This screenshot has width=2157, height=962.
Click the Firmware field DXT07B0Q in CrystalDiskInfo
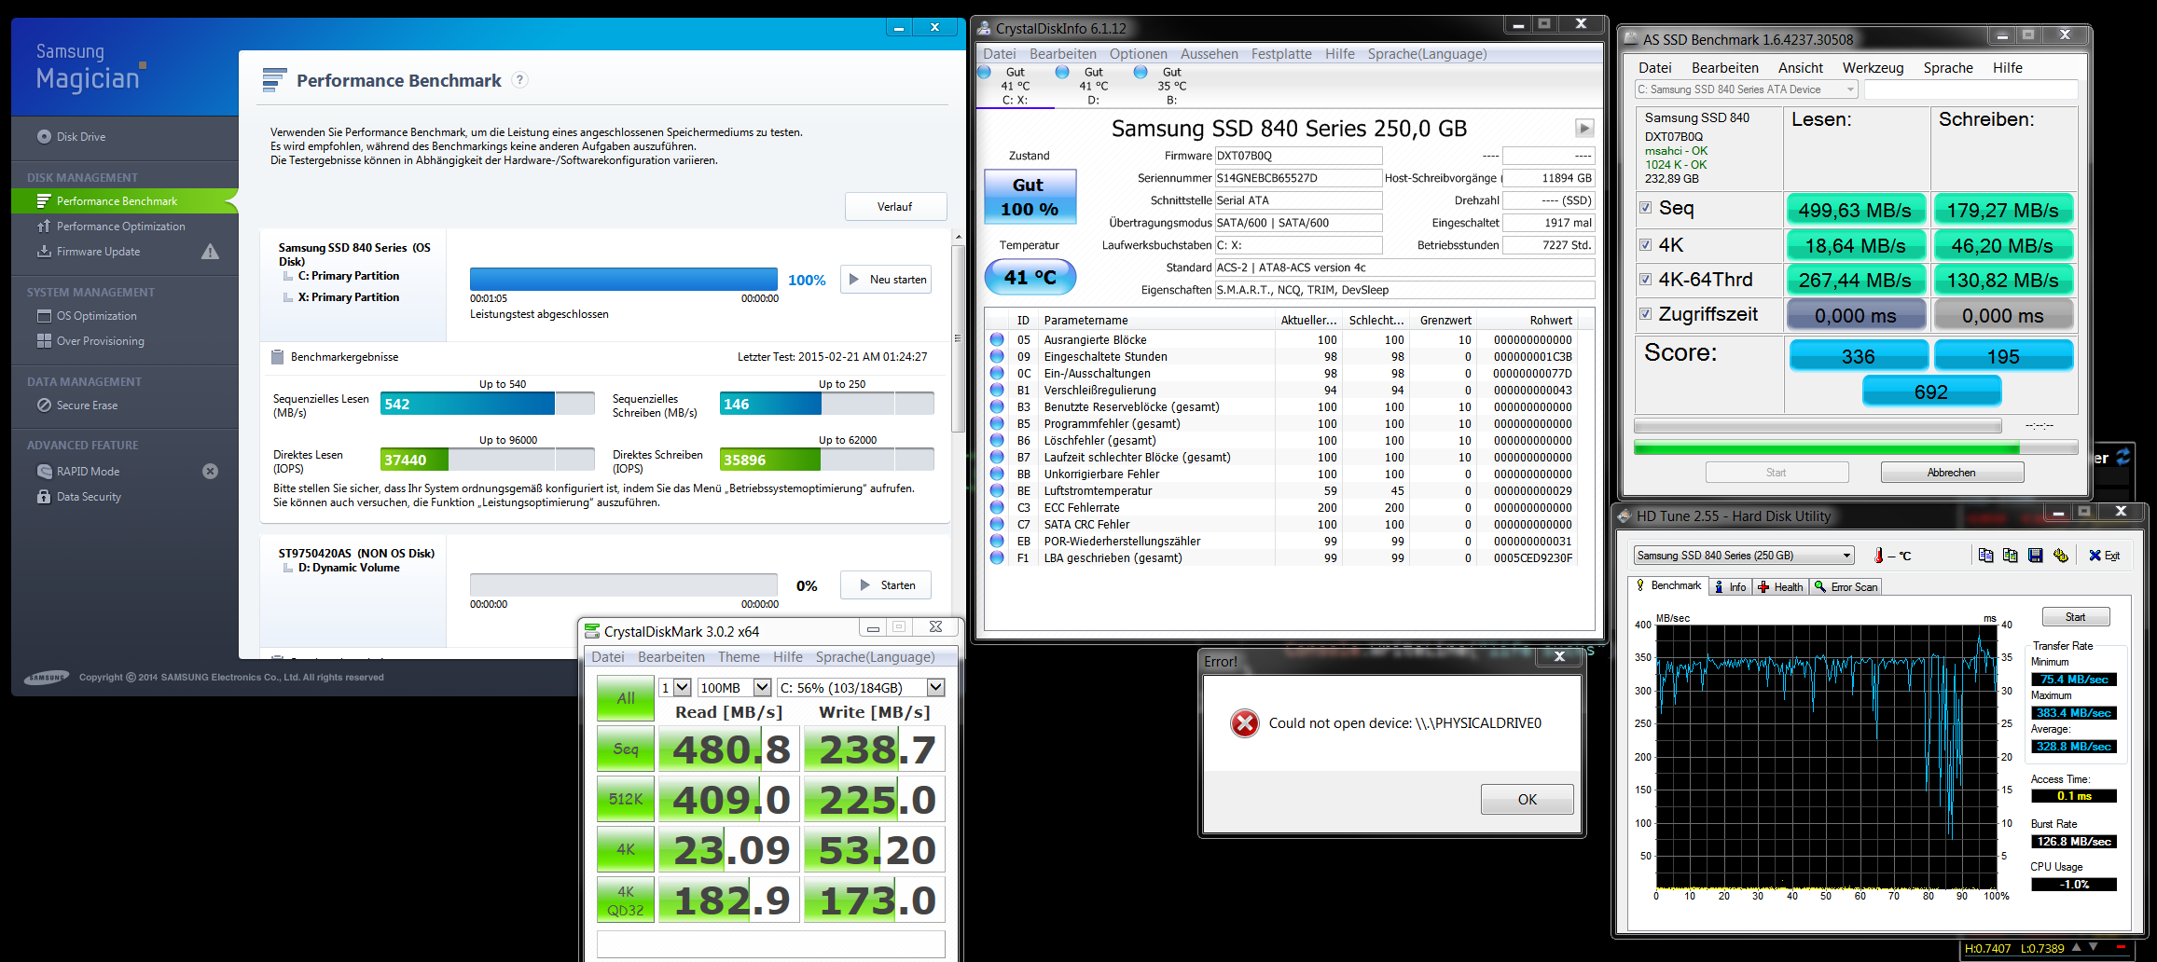[1298, 156]
